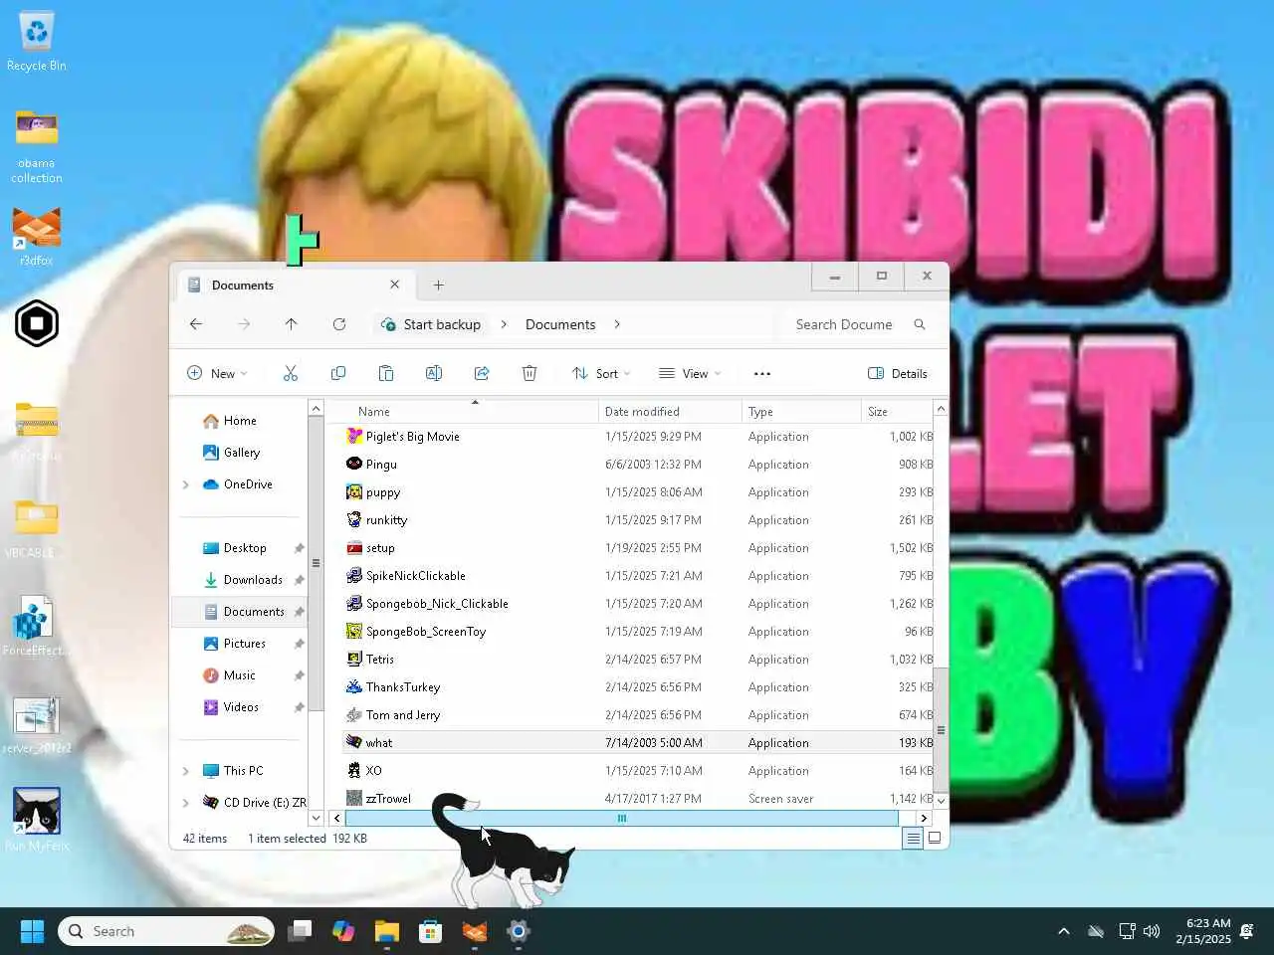Open Gallery in the navigation pane
The image size is (1274, 955).
241,453
